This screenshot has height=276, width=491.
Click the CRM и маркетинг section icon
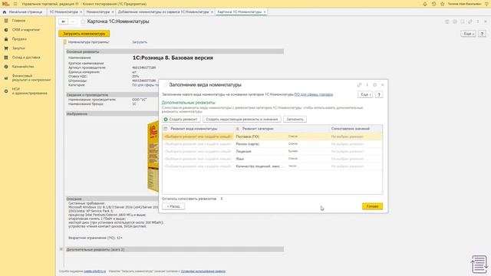coord(6,30)
